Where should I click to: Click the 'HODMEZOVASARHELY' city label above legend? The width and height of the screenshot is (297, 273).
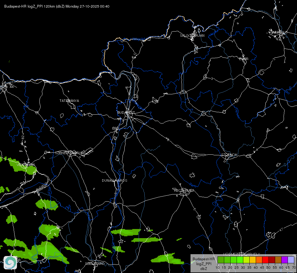242,254
